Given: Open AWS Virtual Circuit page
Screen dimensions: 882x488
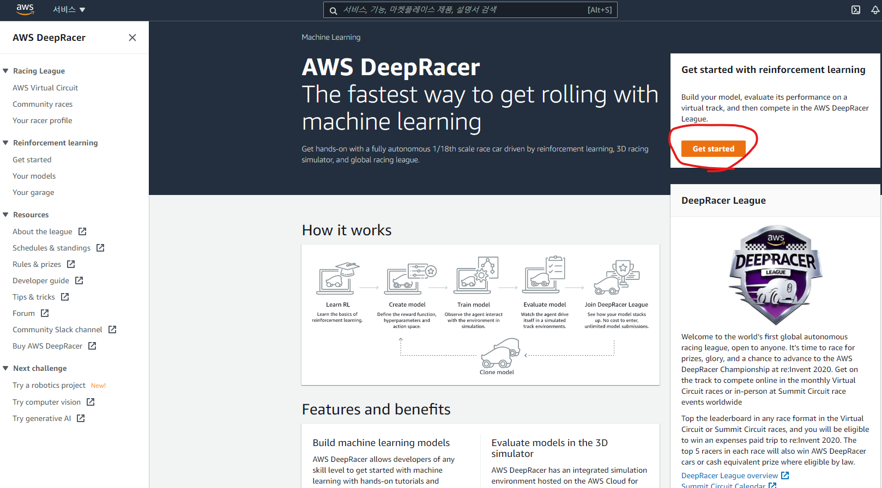Looking at the screenshot, I should click(x=45, y=88).
